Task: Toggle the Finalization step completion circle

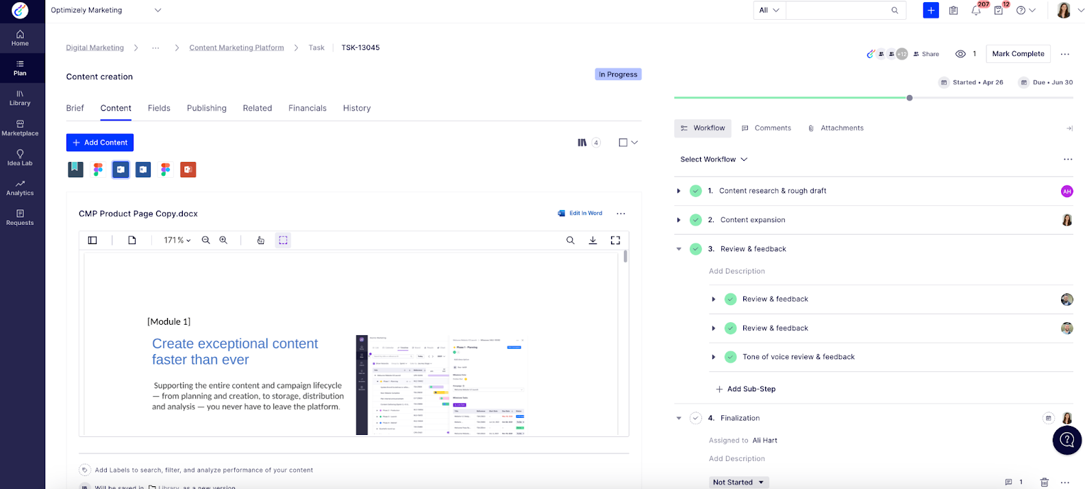Action: point(695,418)
